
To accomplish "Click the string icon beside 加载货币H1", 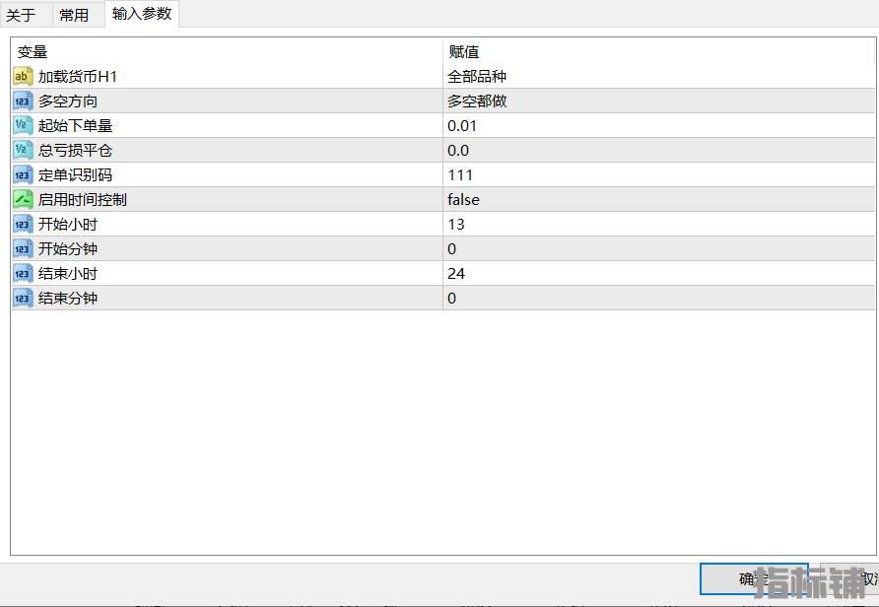I will pos(23,77).
